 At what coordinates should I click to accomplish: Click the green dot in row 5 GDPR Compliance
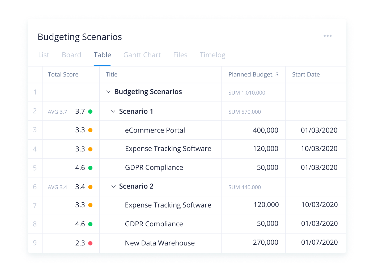[x=90, y=168]
